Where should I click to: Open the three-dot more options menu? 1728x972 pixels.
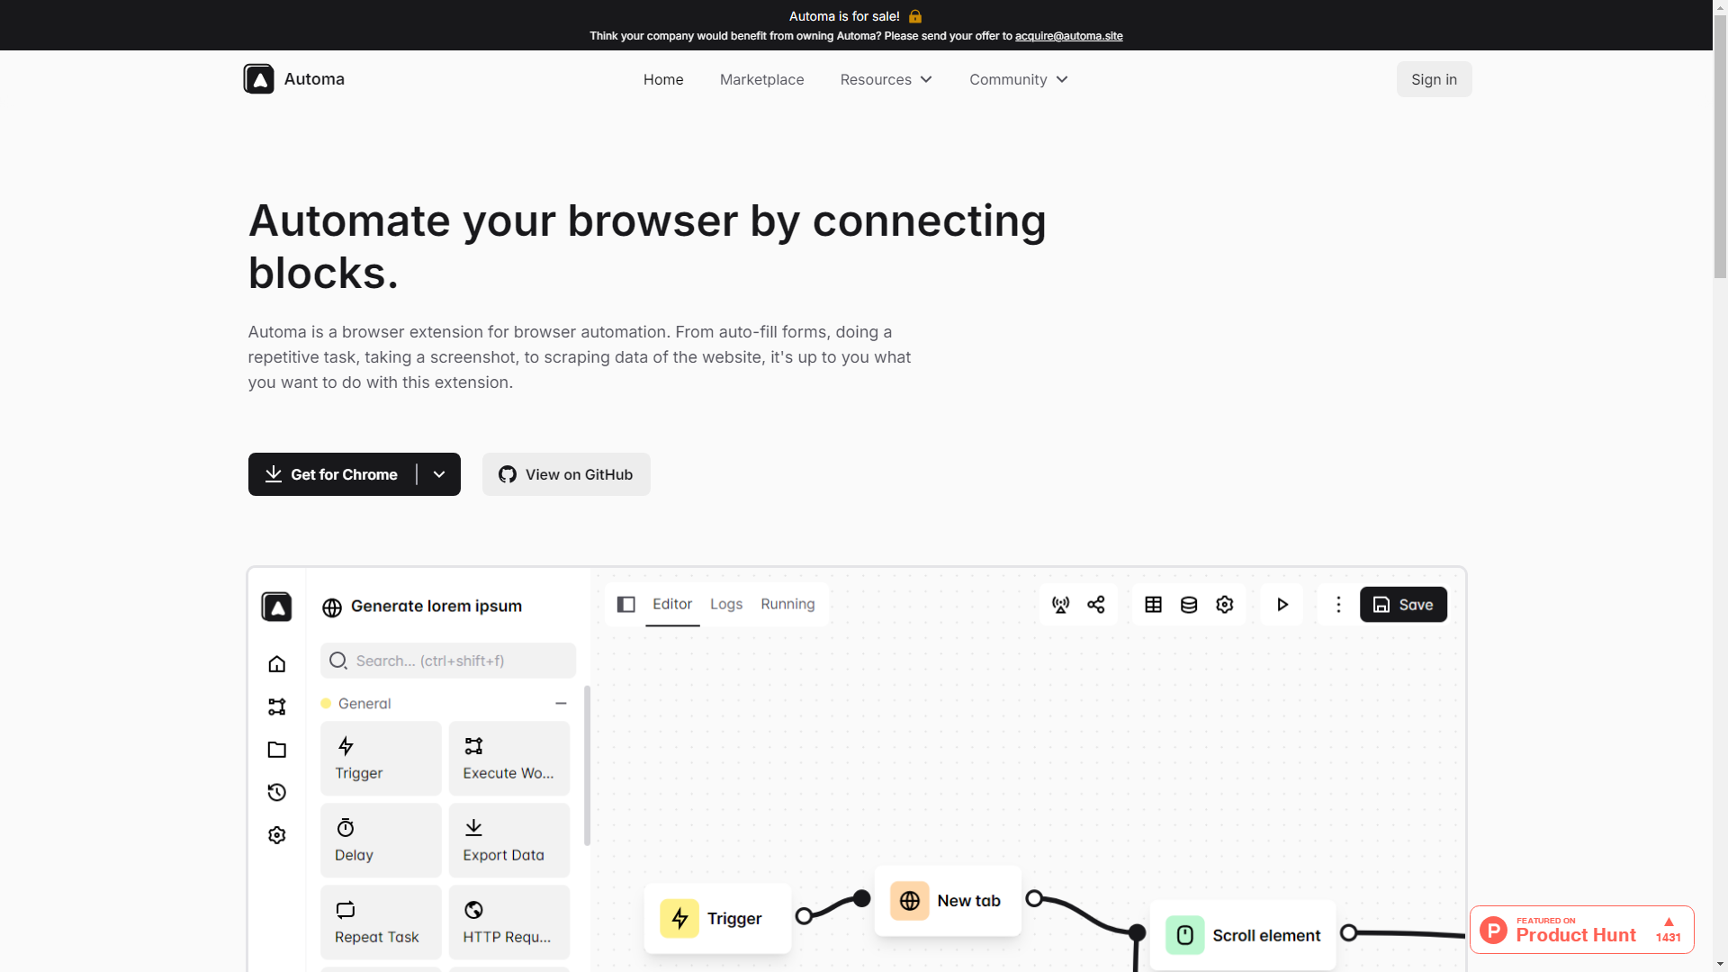[x=1338, y=605]
